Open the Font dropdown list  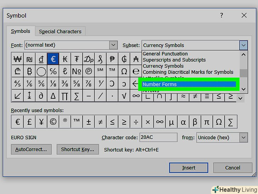113,45
